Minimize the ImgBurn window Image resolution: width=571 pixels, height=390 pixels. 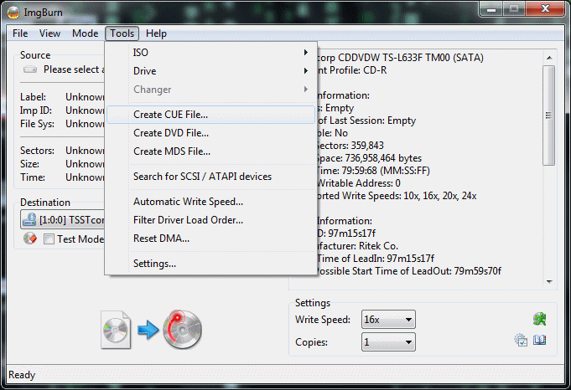tap(491, 9)
